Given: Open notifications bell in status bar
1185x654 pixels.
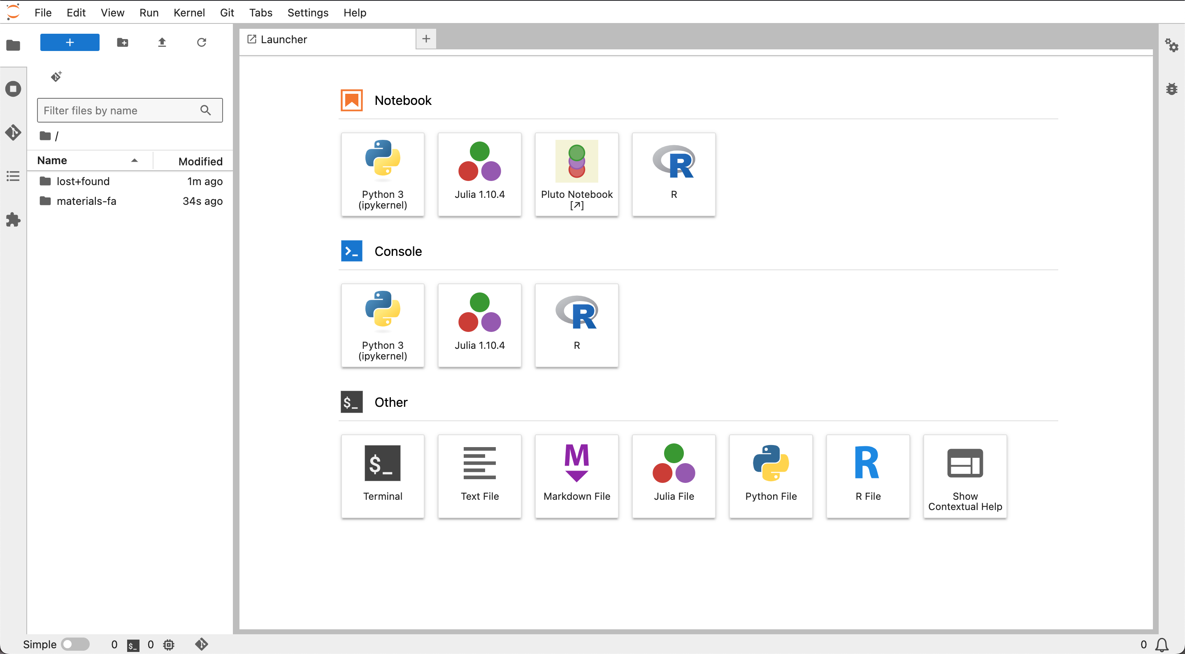Looking at the screenshot, I should point(1162,645).
